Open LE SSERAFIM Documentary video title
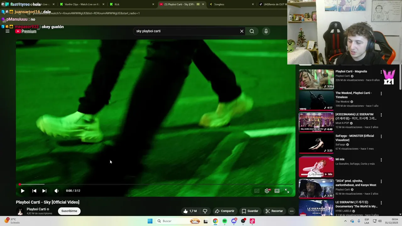Image resolution: width=402 pixels, height=226 pixels. (x=356, y=204)
